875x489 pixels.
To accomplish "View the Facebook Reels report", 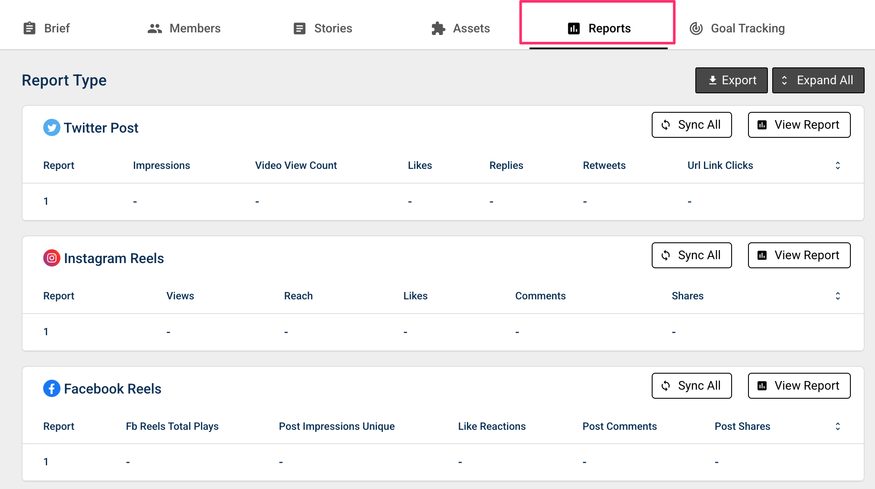I will 799,386.
